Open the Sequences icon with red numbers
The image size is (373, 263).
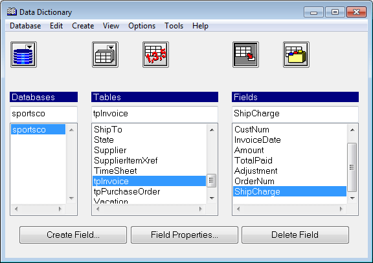point(155,54)
